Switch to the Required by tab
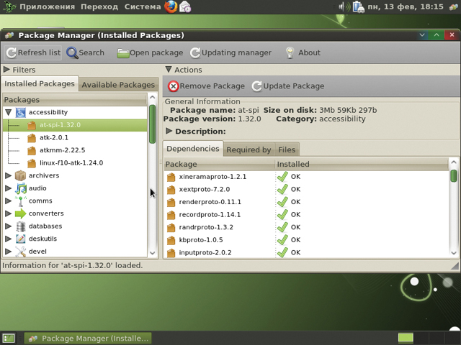The image size is (461, 345). 249,149
